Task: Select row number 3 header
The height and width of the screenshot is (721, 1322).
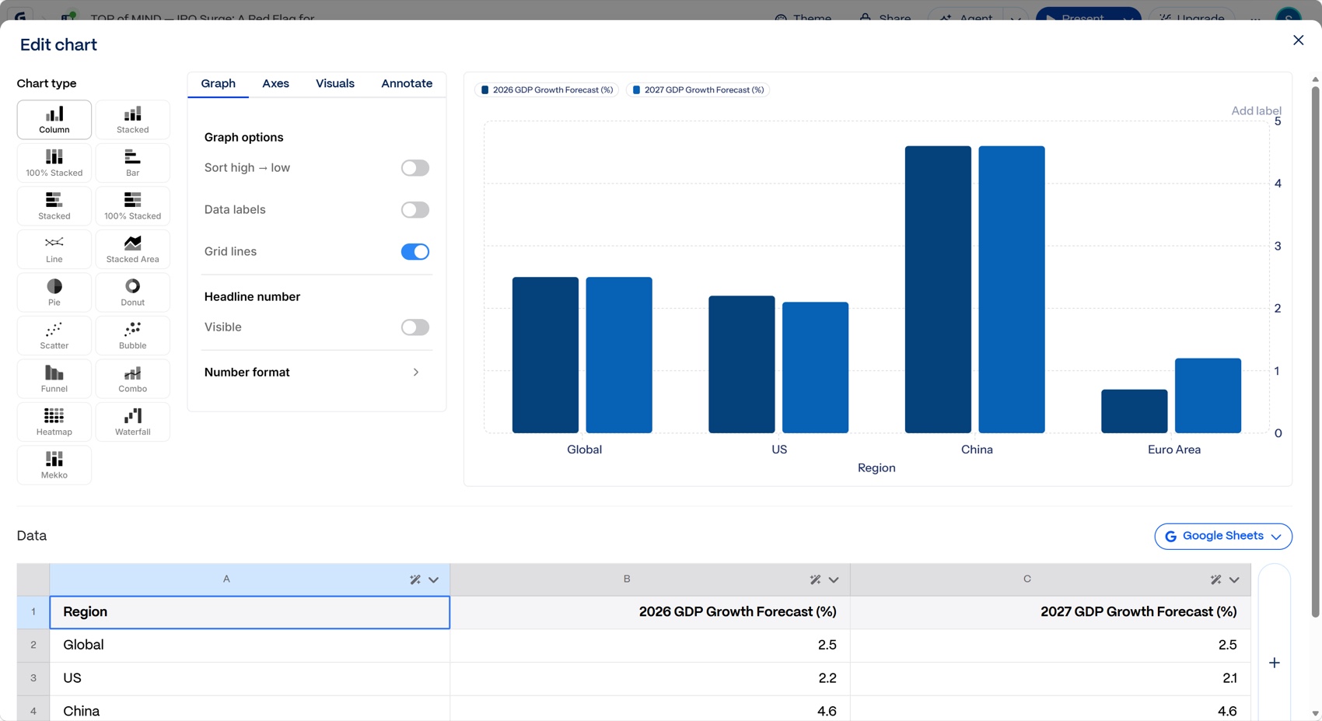Action: pos(33,678)
